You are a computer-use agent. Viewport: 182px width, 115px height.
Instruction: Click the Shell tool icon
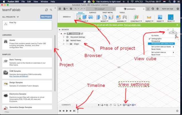coord(111,17)
